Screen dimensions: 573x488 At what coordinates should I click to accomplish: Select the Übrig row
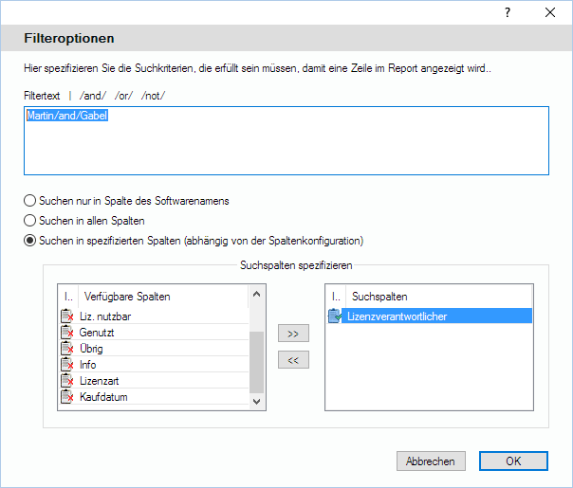click(x=155, y=348)
